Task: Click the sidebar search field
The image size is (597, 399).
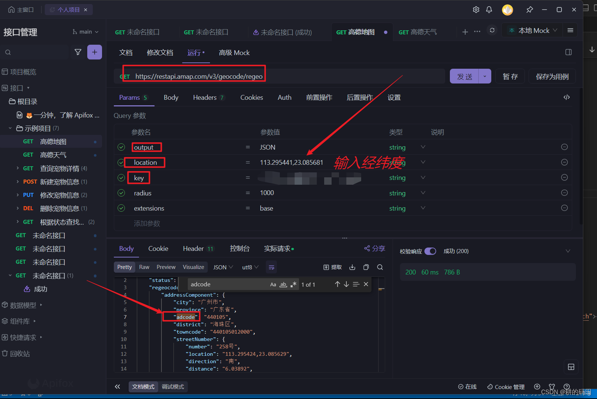Action: click(x=35, y=52)
